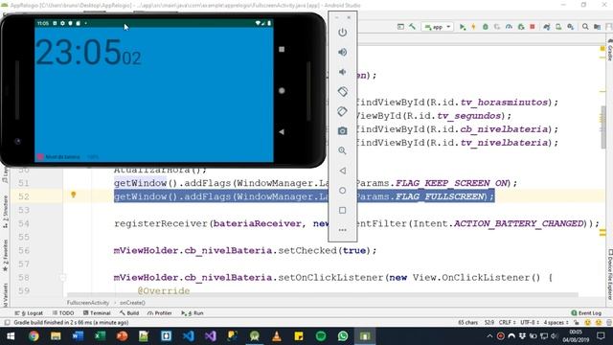Tap the round home button on phone screen

point(282,91)
